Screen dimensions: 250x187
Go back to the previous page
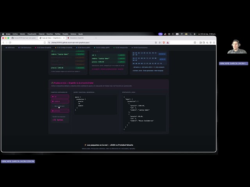point(4,42)
